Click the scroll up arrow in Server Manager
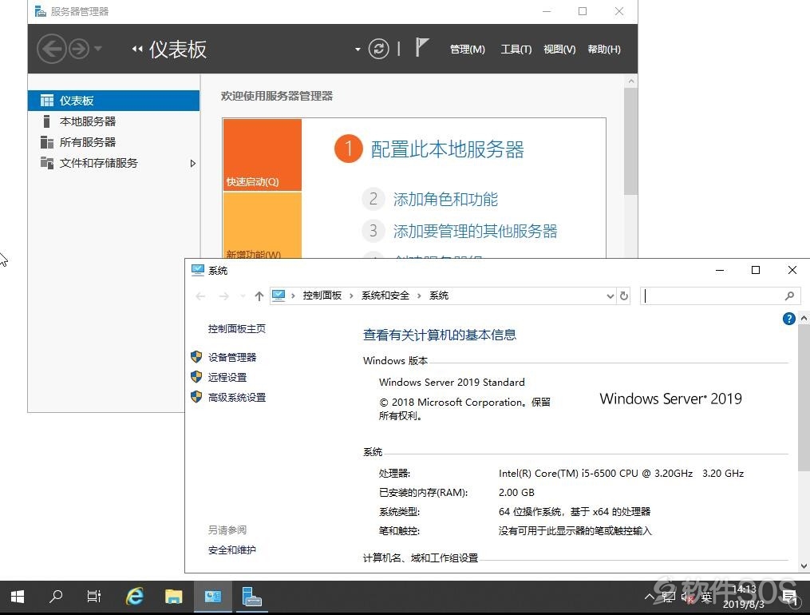 coord(630,81)
